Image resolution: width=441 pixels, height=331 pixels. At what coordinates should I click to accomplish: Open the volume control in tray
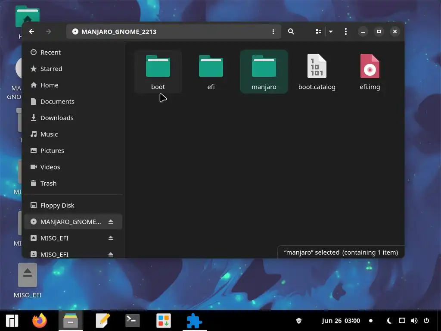414,321
